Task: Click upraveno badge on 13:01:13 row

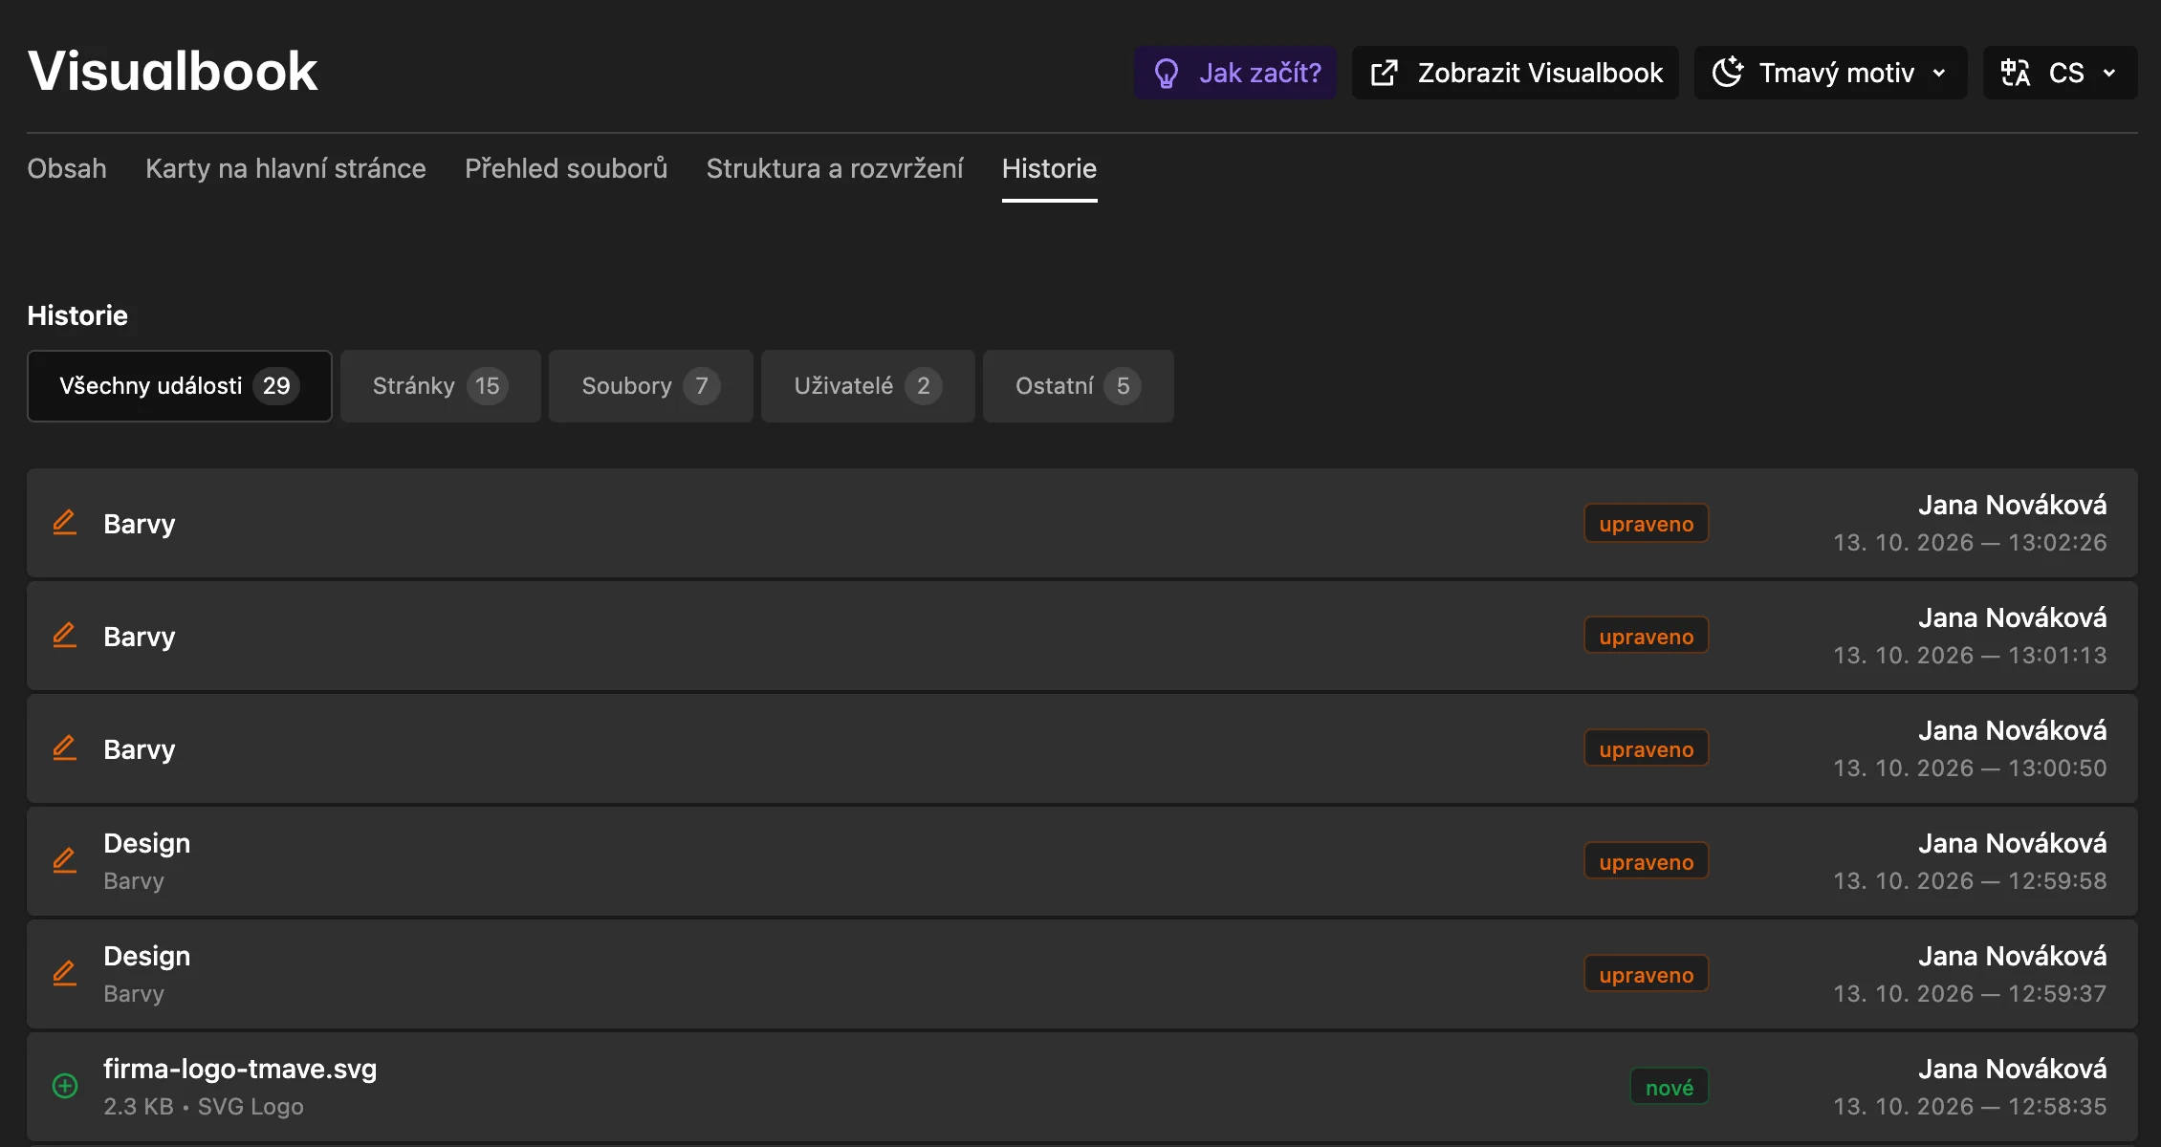Action: [1647, 637]
